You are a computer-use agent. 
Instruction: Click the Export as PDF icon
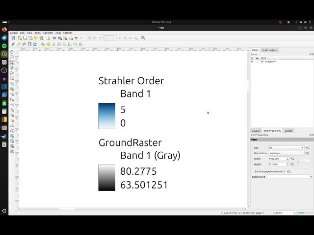coord(71,38)
